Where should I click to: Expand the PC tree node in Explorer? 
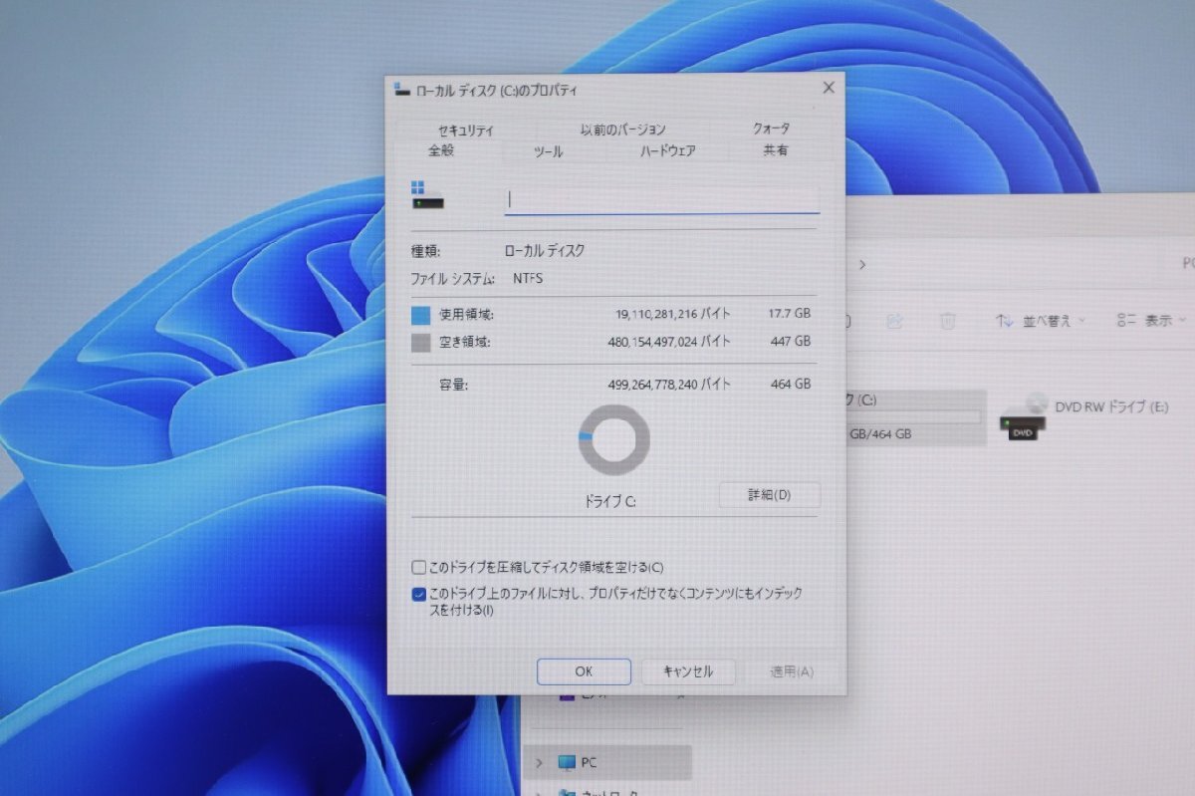tap(539, 763)
